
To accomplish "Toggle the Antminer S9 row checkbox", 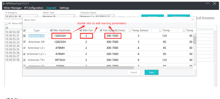I will [24, 36].
